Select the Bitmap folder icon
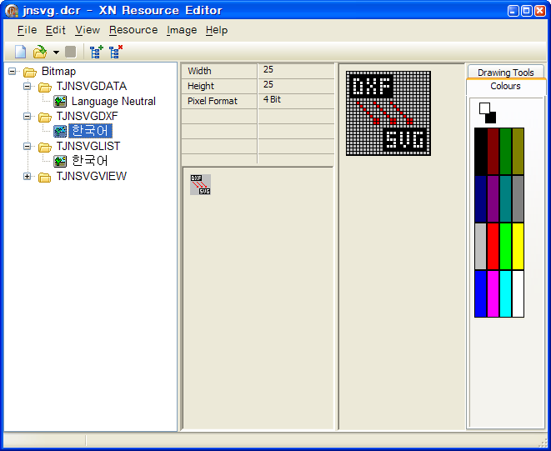The height and width of the screenshot is (451, 551). (30, 73)
